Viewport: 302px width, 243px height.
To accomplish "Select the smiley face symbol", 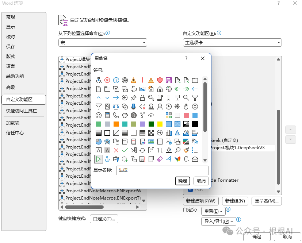I will click(195, 107).
